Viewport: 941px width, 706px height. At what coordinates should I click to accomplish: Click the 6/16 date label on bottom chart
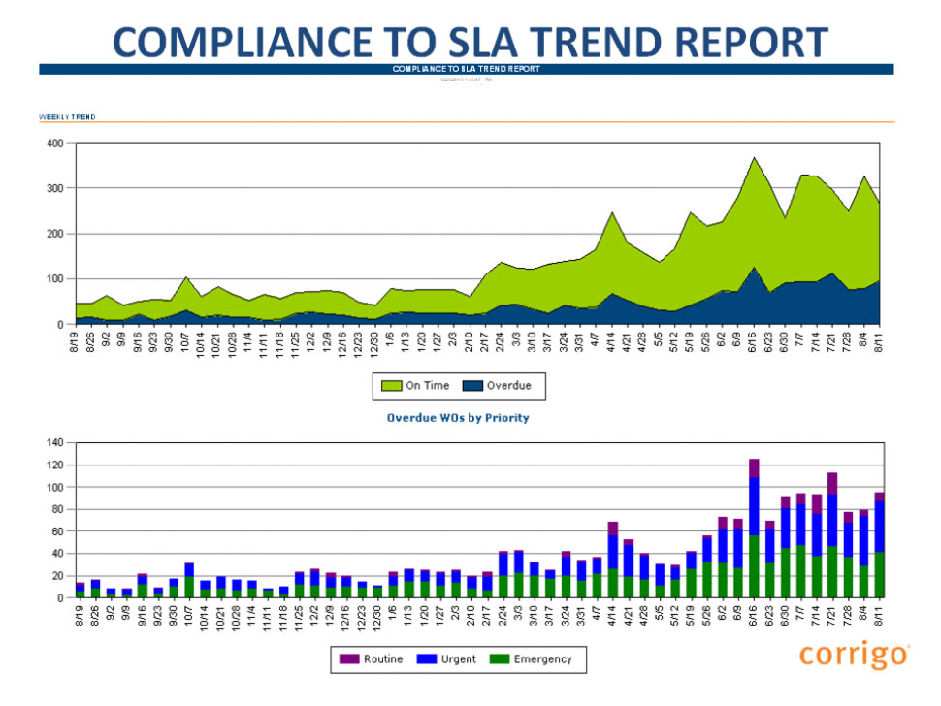(754, 615)
